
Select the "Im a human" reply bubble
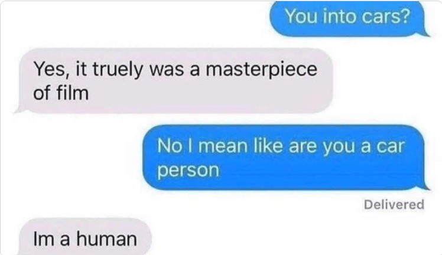coord(84,237)
